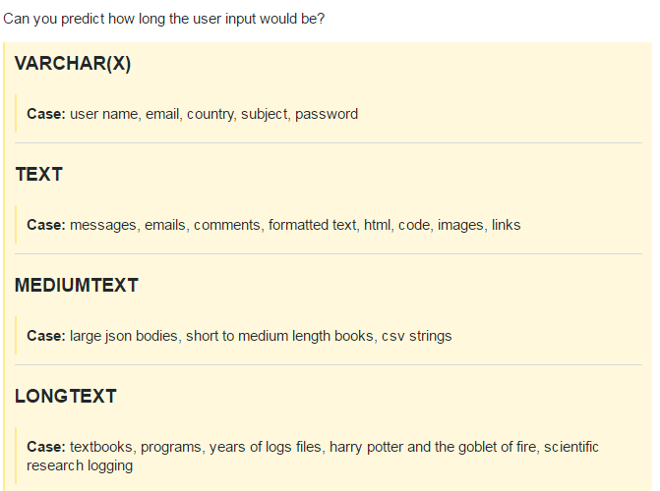660x491 pixels.
Task: Click 'research logging' at the bottom line
Action: [x=80, y=465]
